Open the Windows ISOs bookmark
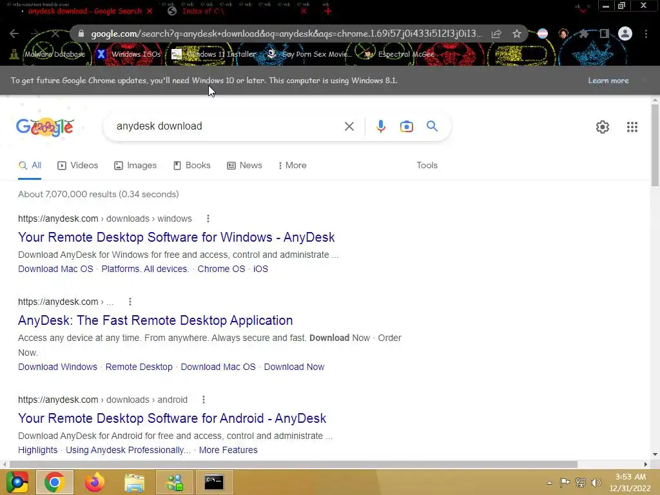The height and width of the screenshot is (495, 660). (129, 54)
